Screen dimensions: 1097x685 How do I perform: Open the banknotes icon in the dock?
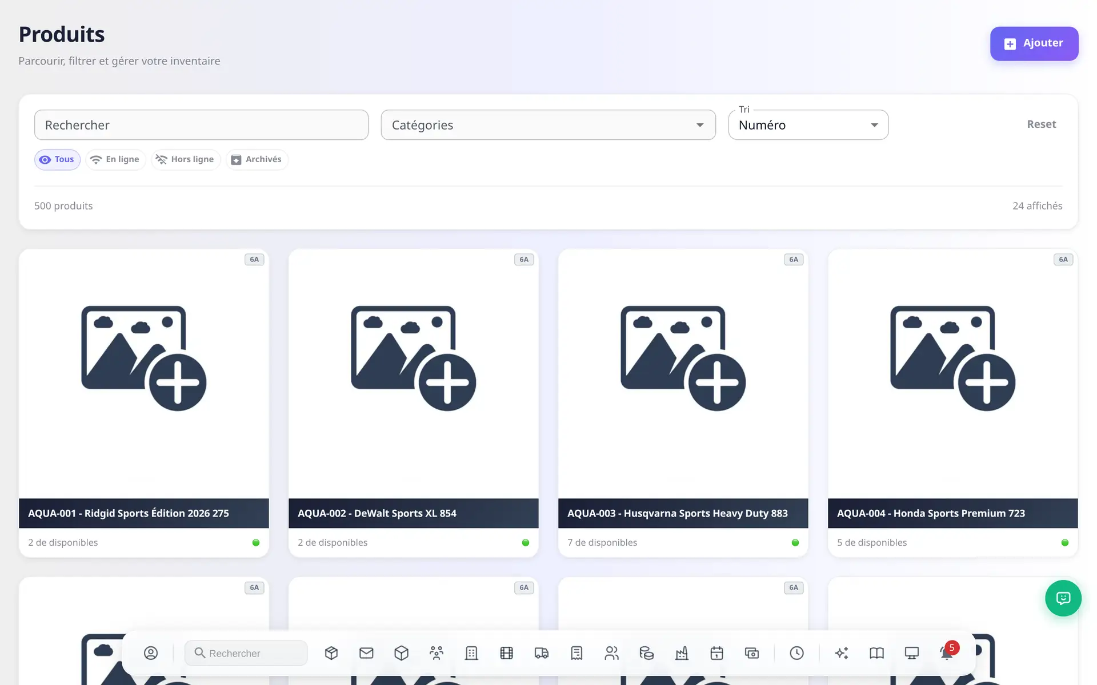tap(752, 653)
